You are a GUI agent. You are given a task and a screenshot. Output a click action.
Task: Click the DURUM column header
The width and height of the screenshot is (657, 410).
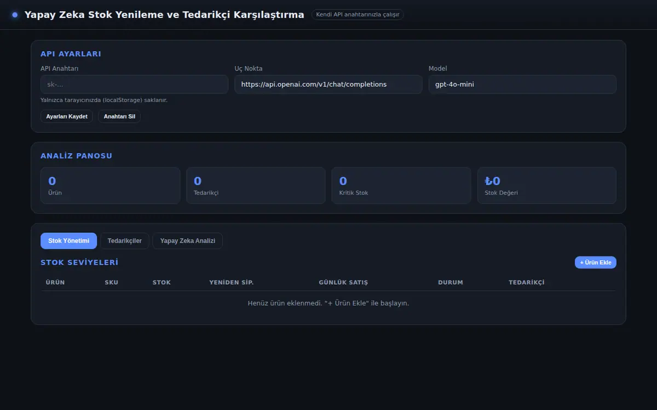tap(451, 283)
